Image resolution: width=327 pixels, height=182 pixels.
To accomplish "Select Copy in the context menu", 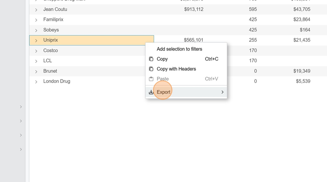I will [x=186, y=59].
